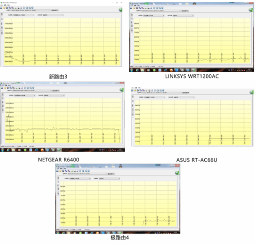Open the right graph dropdown in 极路由4 window
Image resolution: width=255 pixels, height=245 pixels.
[x=109, y=178]
